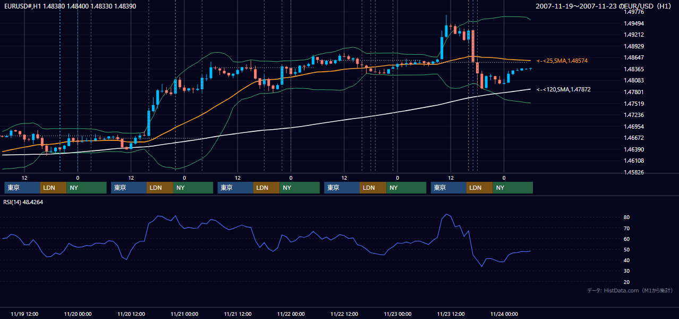
Task: Select the NY session block for 11/23
Action: pyautogui.click(x=513, y=188)
